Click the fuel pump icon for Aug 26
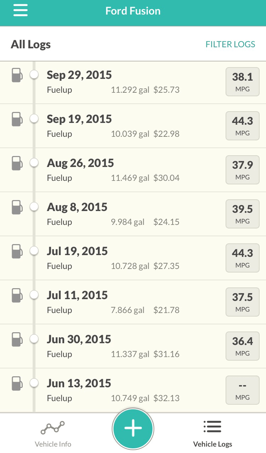The height and width of the screenshot is (453, 266). [x=17, y=163]
